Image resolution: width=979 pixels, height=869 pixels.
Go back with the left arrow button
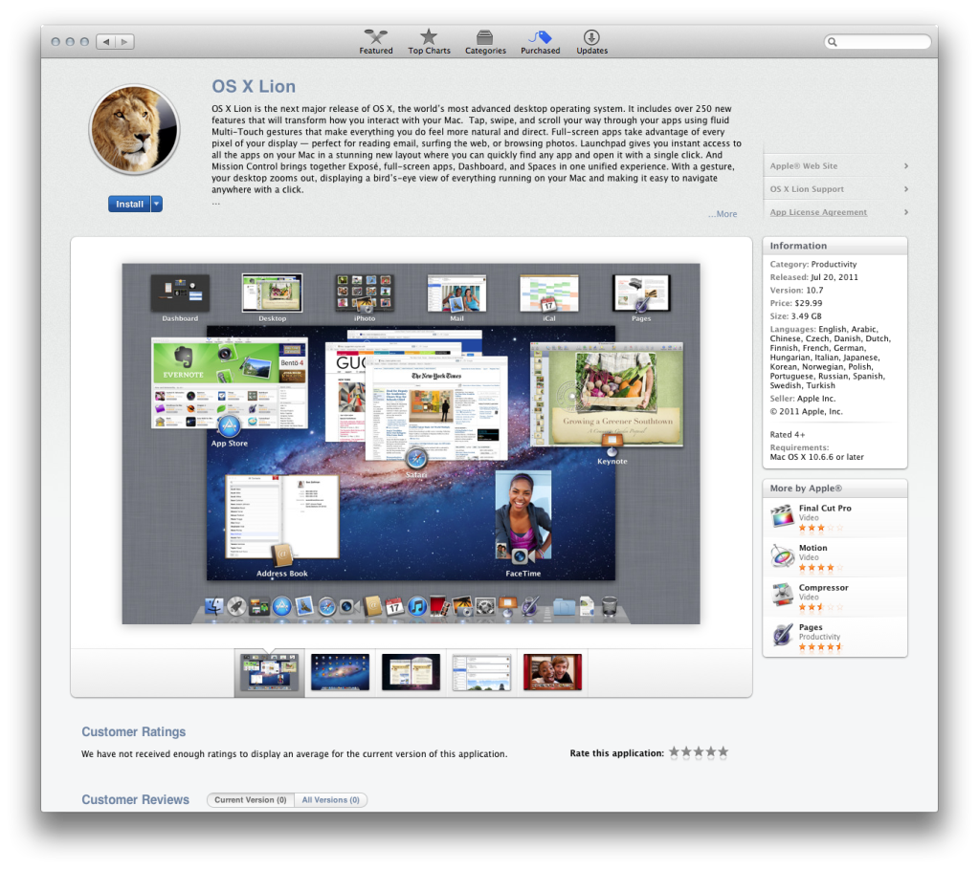(x=105, y=42)
